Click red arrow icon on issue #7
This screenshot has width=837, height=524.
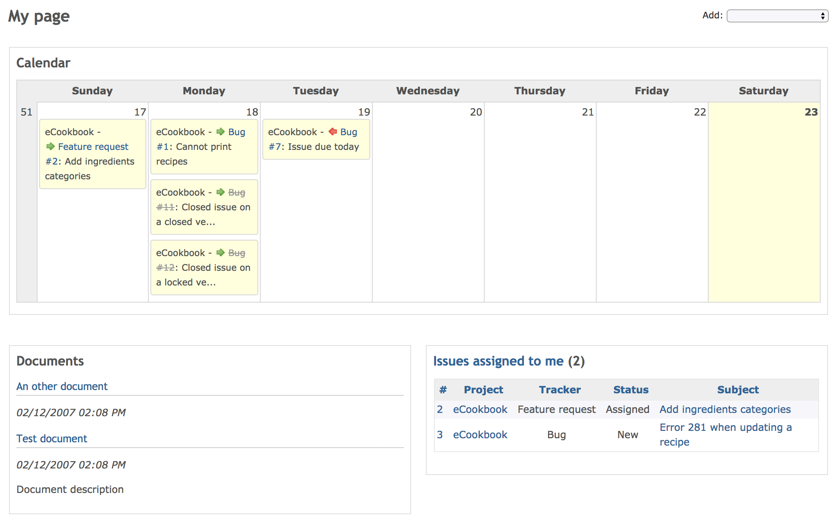333,132
